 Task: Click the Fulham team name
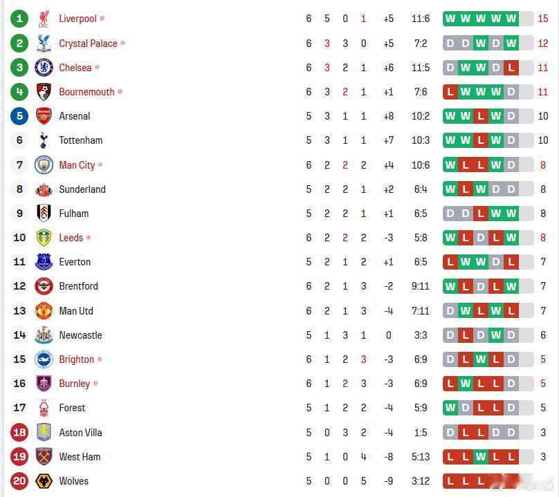point(74,214)
